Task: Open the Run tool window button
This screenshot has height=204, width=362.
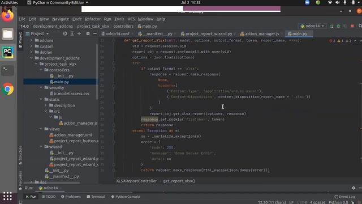Action: [31, 197]
